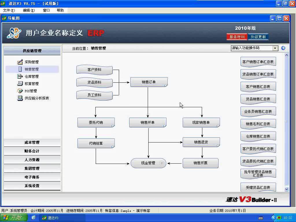This screenshot has width=296, height=222.
Task: Open the 客户销售汇总表 report
Action: coord(258,86)
